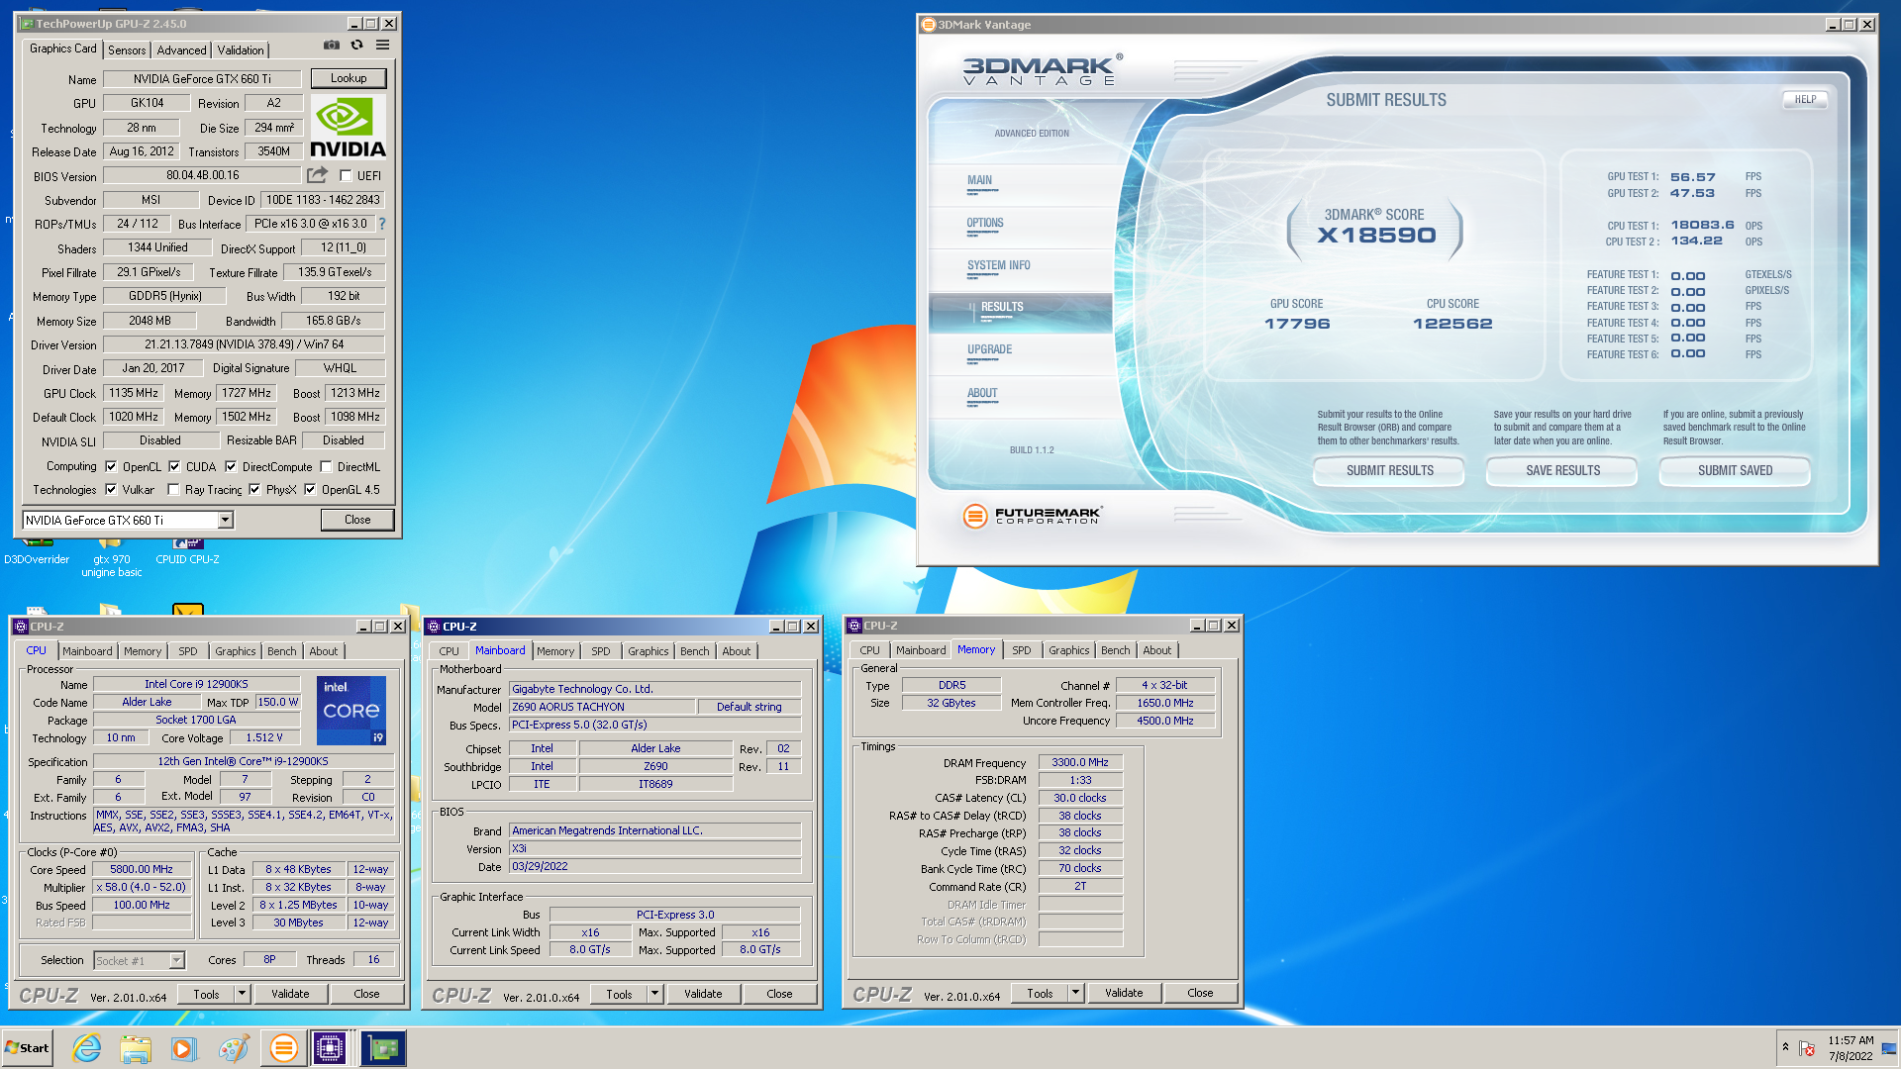Open Internet Explorer from the taskbar
1901x1069 pixels.
[x=87, y=1048]
